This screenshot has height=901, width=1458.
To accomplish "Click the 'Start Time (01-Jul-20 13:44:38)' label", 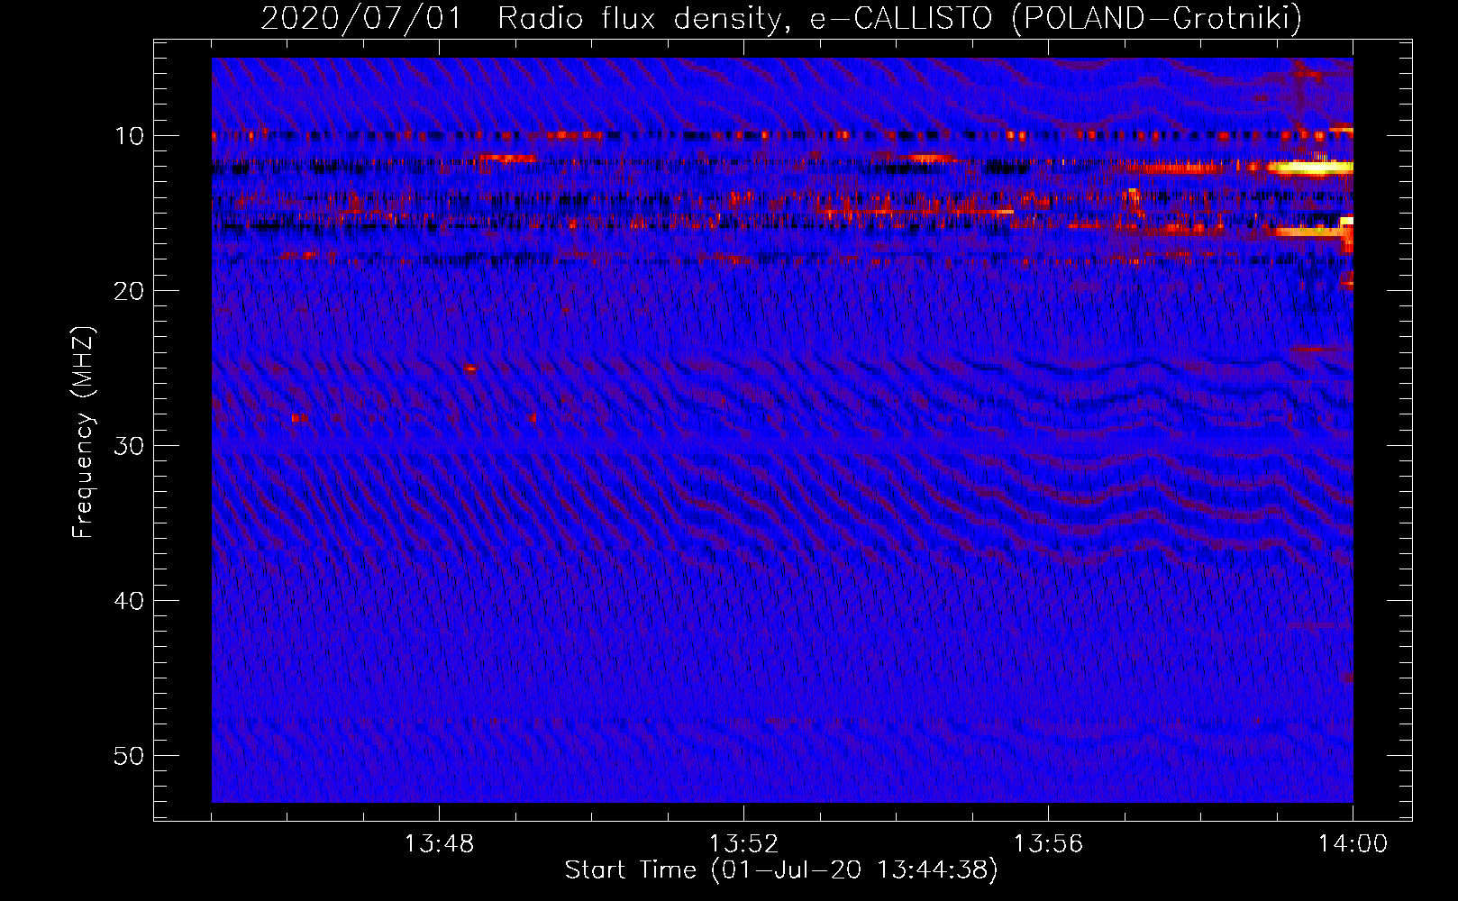I will [781, 870].
